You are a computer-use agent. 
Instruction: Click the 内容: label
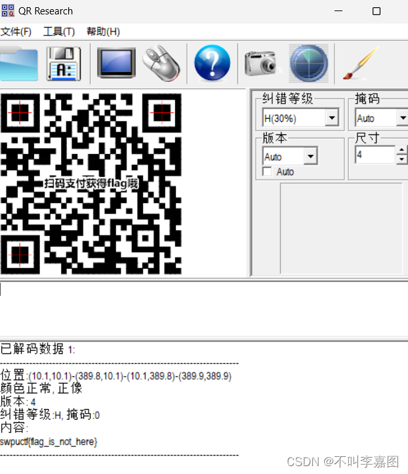(x=14, y=427)
